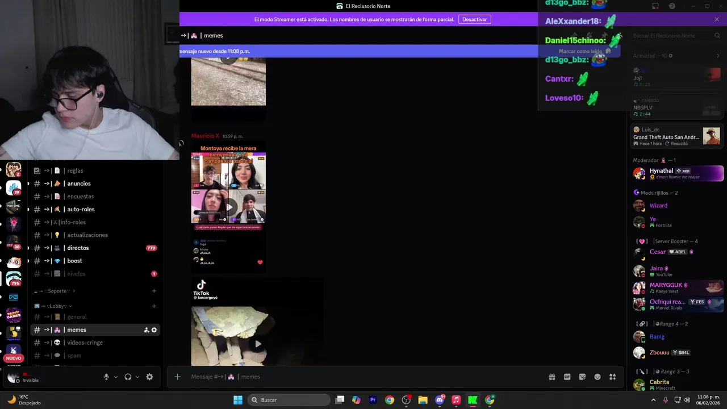Expand the Actividad section arrow

pos(718,56)
